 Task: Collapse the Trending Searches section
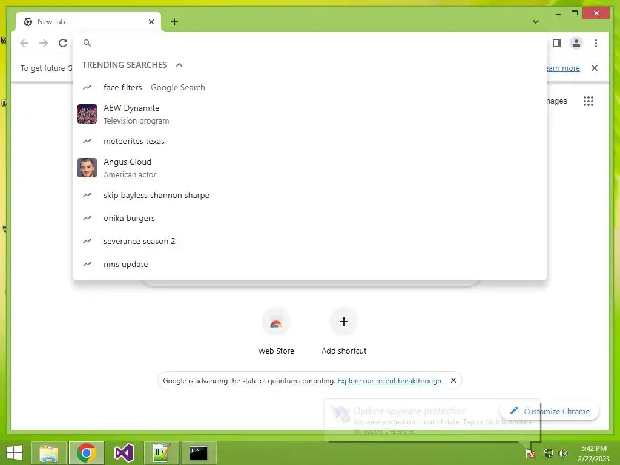coord(179,65)
